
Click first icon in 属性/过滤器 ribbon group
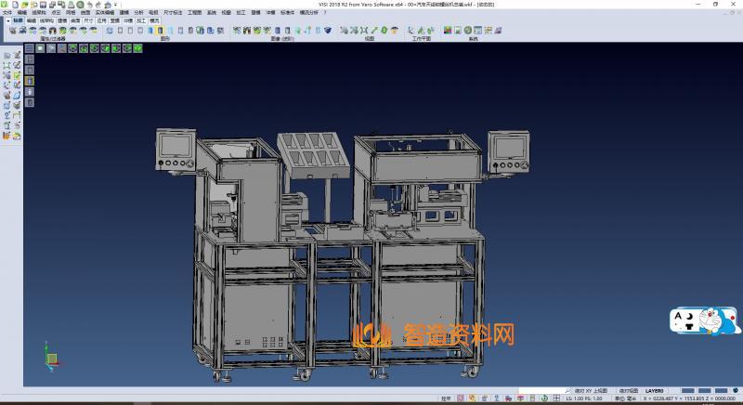point(11,31)
